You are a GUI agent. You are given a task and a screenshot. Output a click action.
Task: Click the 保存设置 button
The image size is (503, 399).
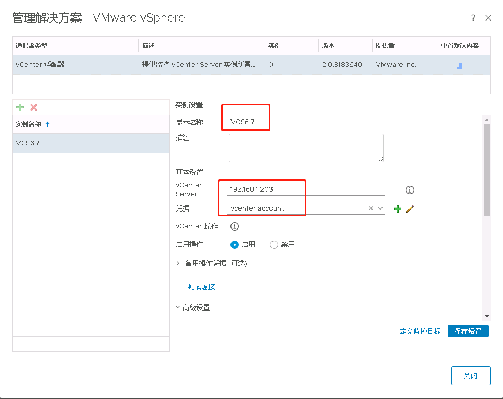[x=468, y=331]
